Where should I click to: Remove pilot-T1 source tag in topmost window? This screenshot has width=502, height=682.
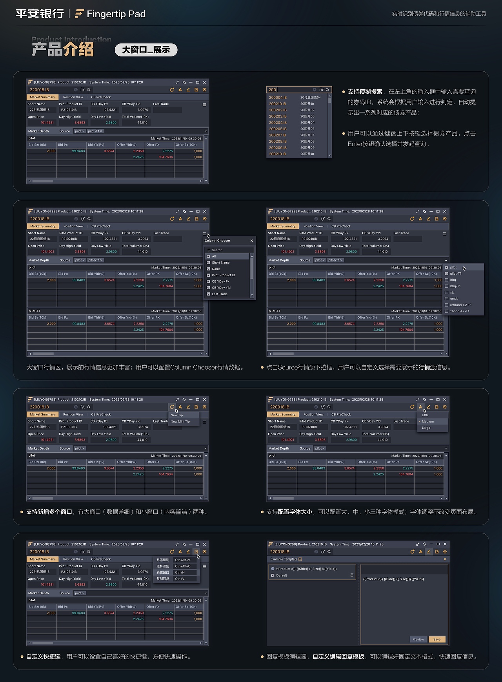tap(101, 131)
